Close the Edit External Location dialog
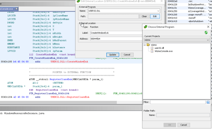Image resolution: width=212 pixels, height=130 pixels. coord(161,1)
